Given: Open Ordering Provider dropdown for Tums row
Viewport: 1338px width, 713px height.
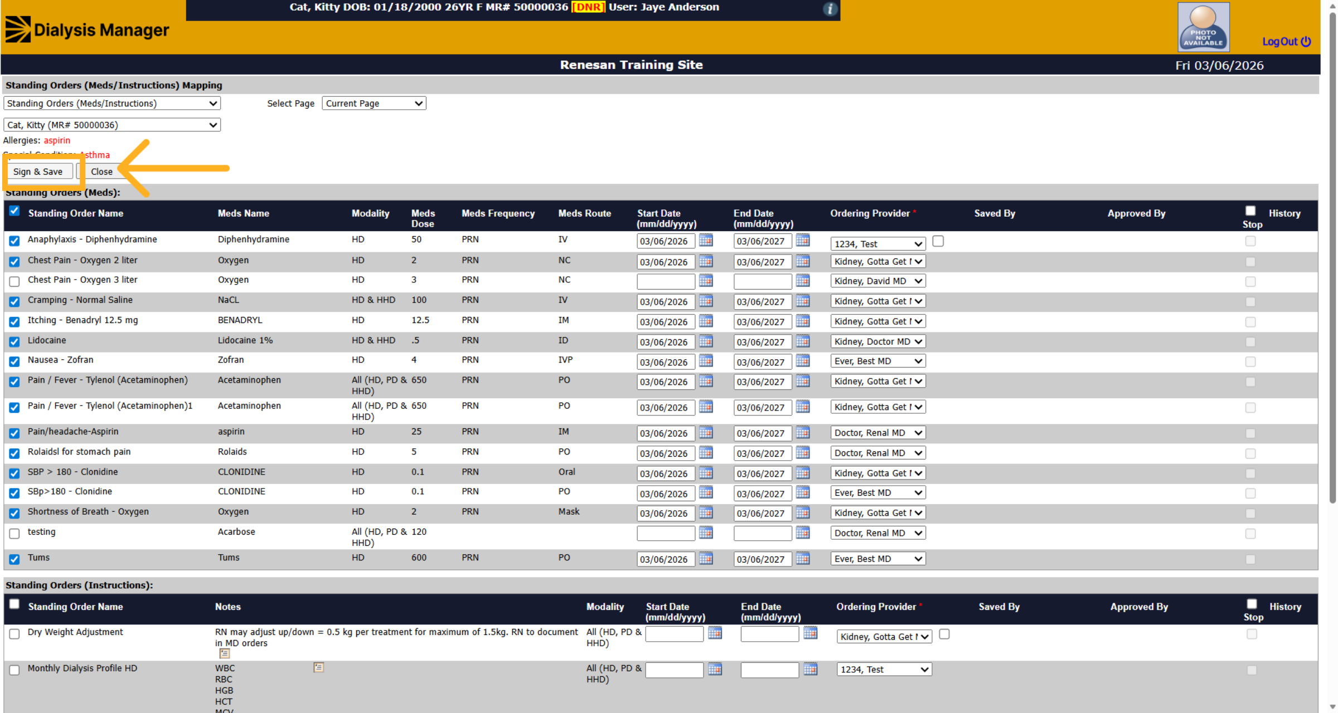Looking at the screenshot, I should (x=878, y=559).
